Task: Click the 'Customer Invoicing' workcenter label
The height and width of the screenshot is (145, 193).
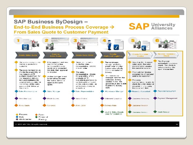Action: pyautogui.click(x=141, y=98)
